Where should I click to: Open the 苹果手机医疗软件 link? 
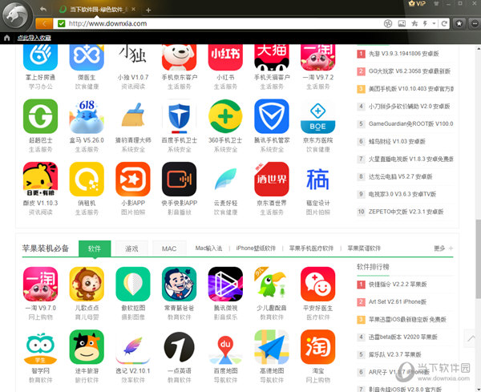311,249
